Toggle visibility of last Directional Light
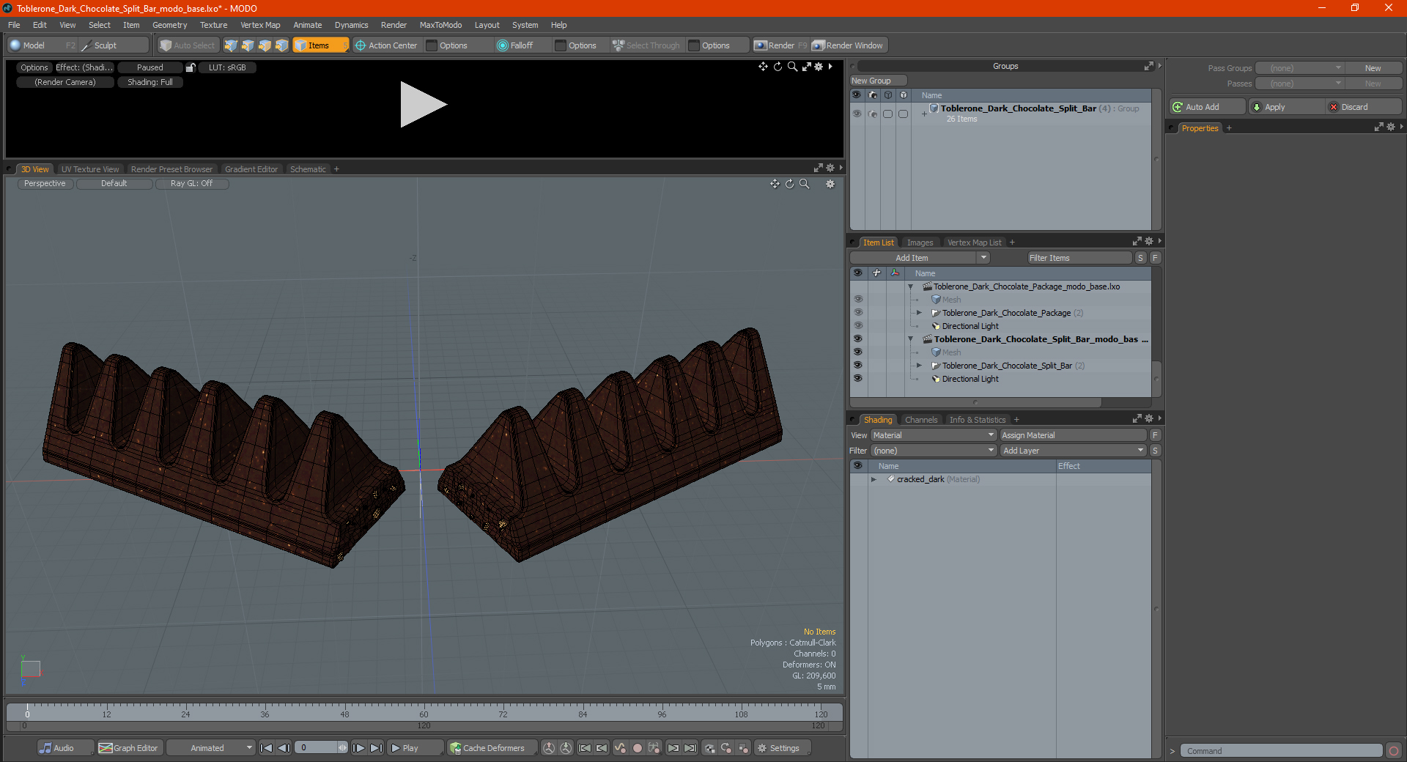Screen dimensions: 1407x762 (857, 379)
